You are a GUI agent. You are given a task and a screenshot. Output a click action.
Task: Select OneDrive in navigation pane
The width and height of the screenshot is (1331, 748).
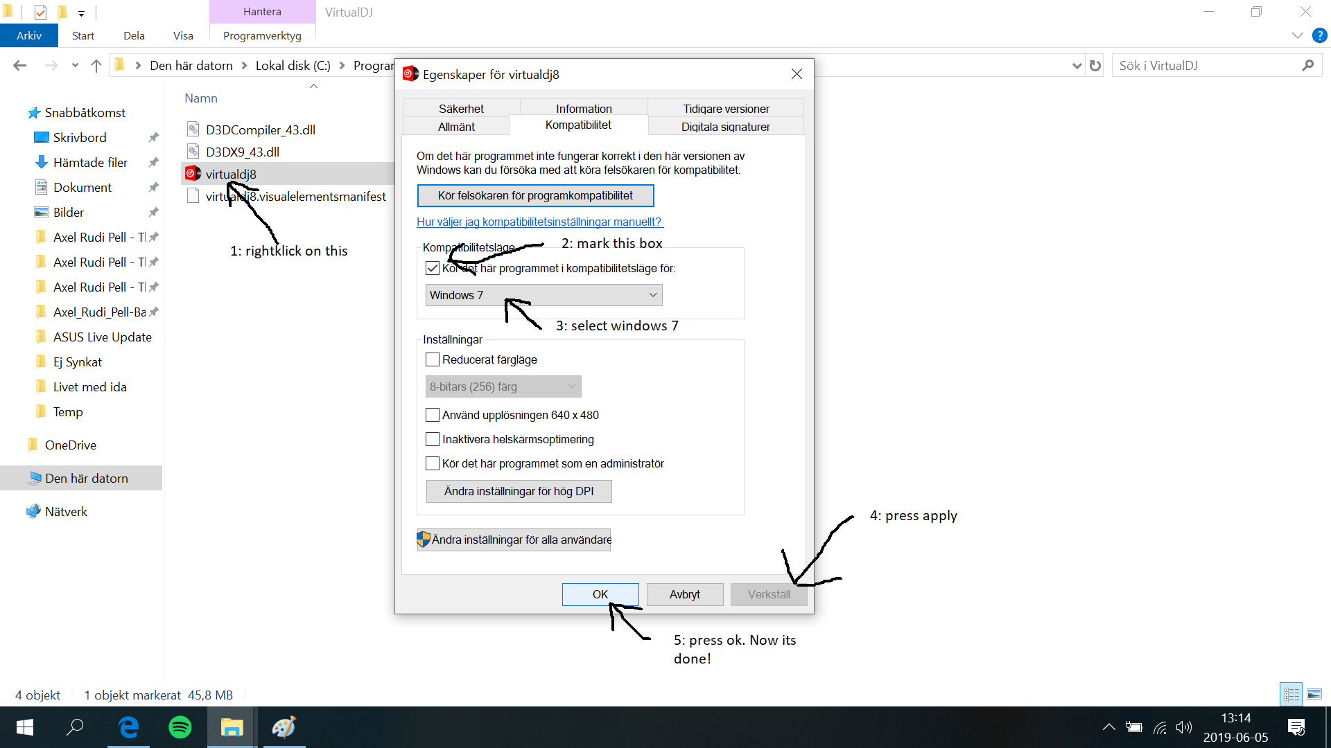click(70, 445)
